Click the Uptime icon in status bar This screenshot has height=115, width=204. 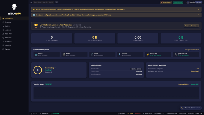41,113
